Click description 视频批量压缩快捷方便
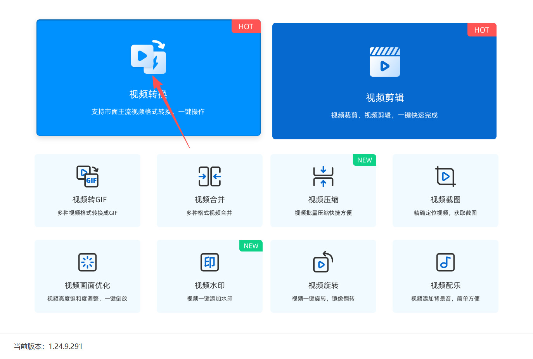The width and height of the screenshot is (533, 359). 323,213
